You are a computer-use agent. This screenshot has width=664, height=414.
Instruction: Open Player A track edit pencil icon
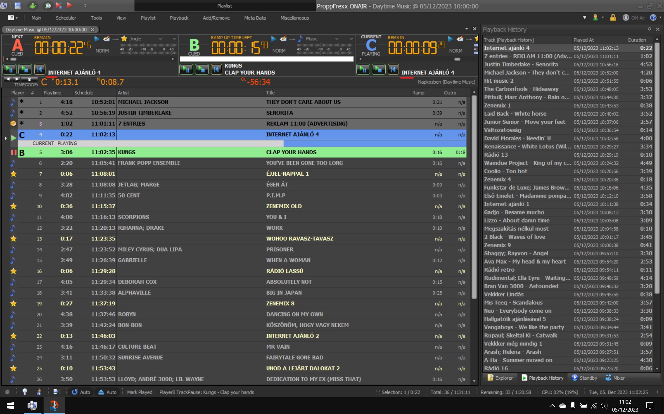click(x=107, y=39)
